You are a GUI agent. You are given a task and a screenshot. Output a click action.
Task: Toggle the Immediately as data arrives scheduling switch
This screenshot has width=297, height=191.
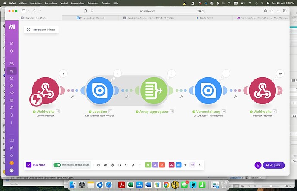[x=57, y=165]
